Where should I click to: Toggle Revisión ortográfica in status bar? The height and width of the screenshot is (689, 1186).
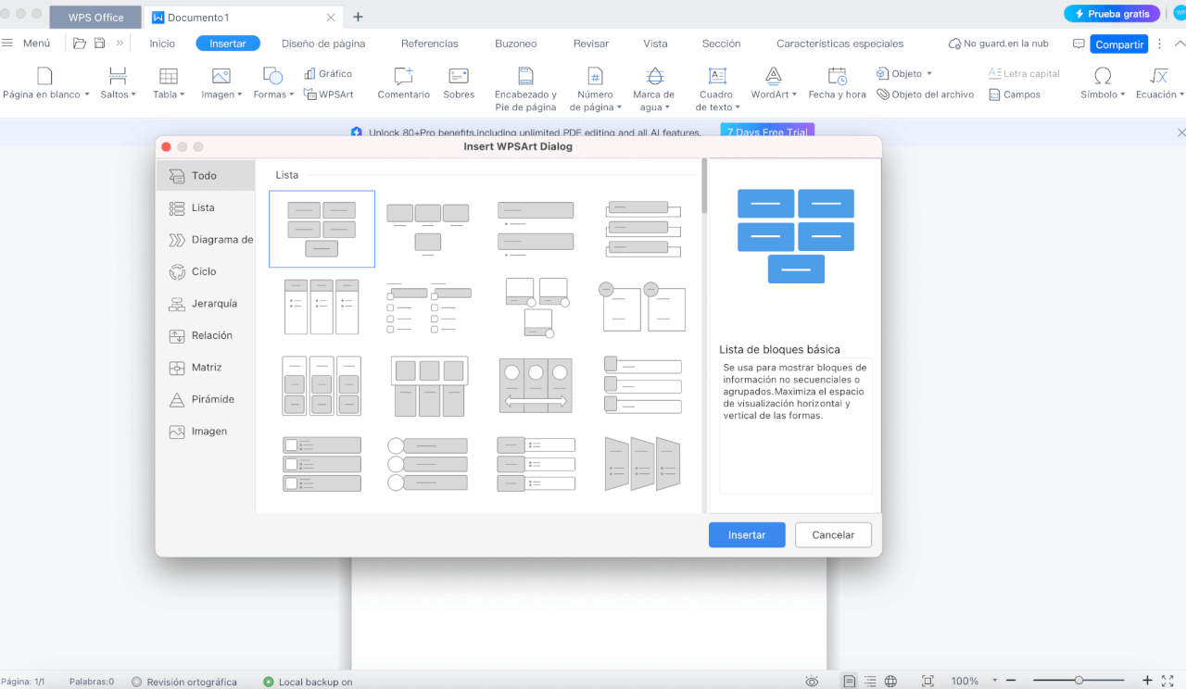point(183,682)
